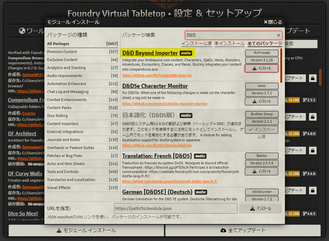Select Analytics and Tracking category
This screenshot has width=329, height=241.
(82, 68)
